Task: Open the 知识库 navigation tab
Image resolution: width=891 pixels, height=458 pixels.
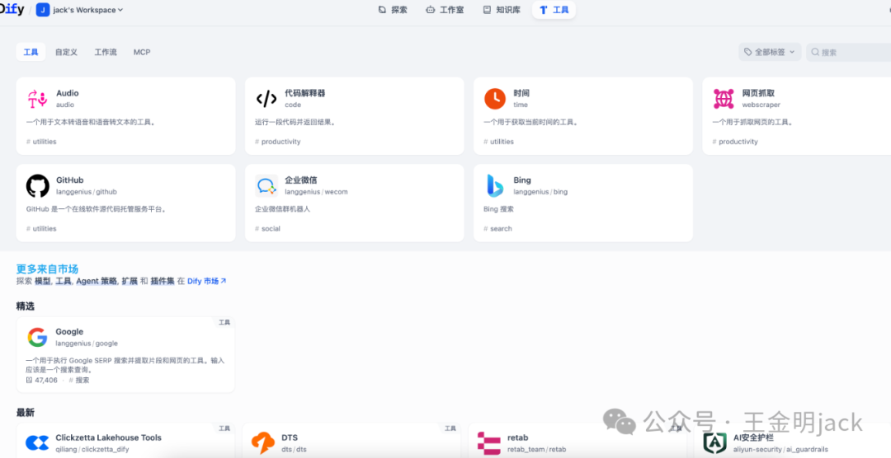Action: [x=502, y=10]
